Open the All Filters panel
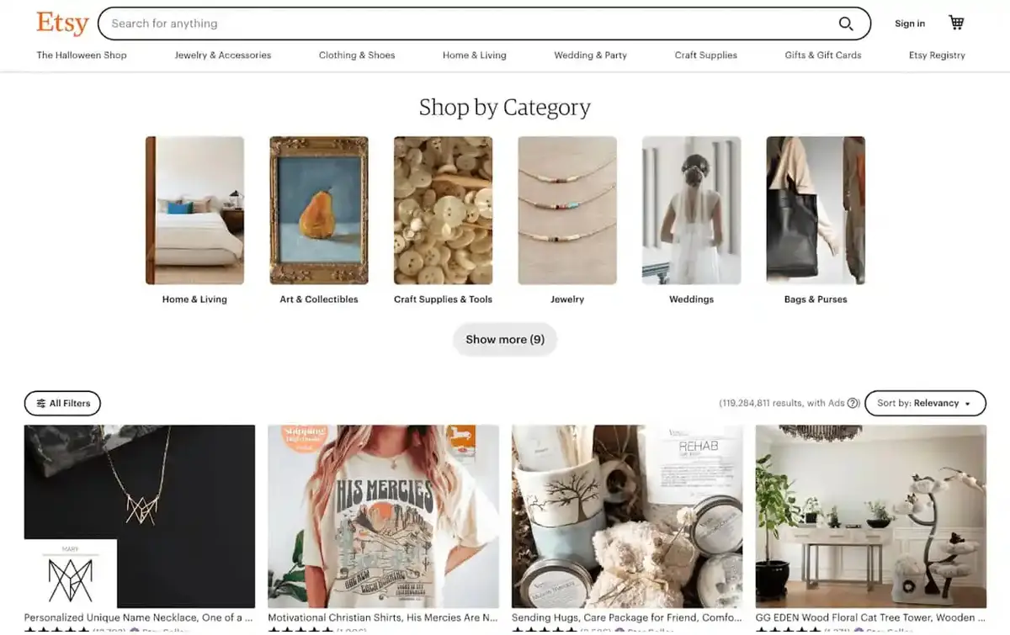 coord(62,403)
